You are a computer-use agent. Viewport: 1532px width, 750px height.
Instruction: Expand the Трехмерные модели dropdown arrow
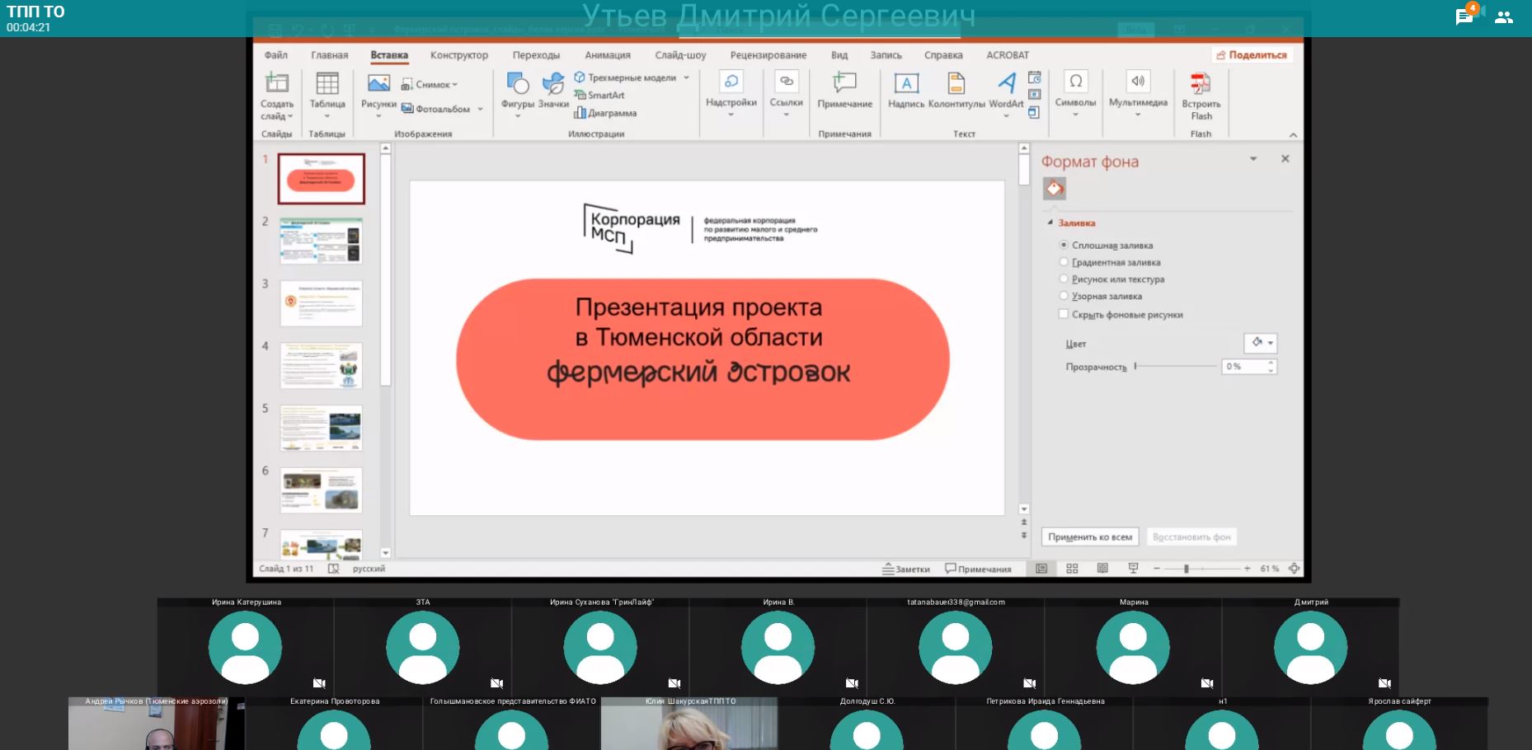point(686,77)
